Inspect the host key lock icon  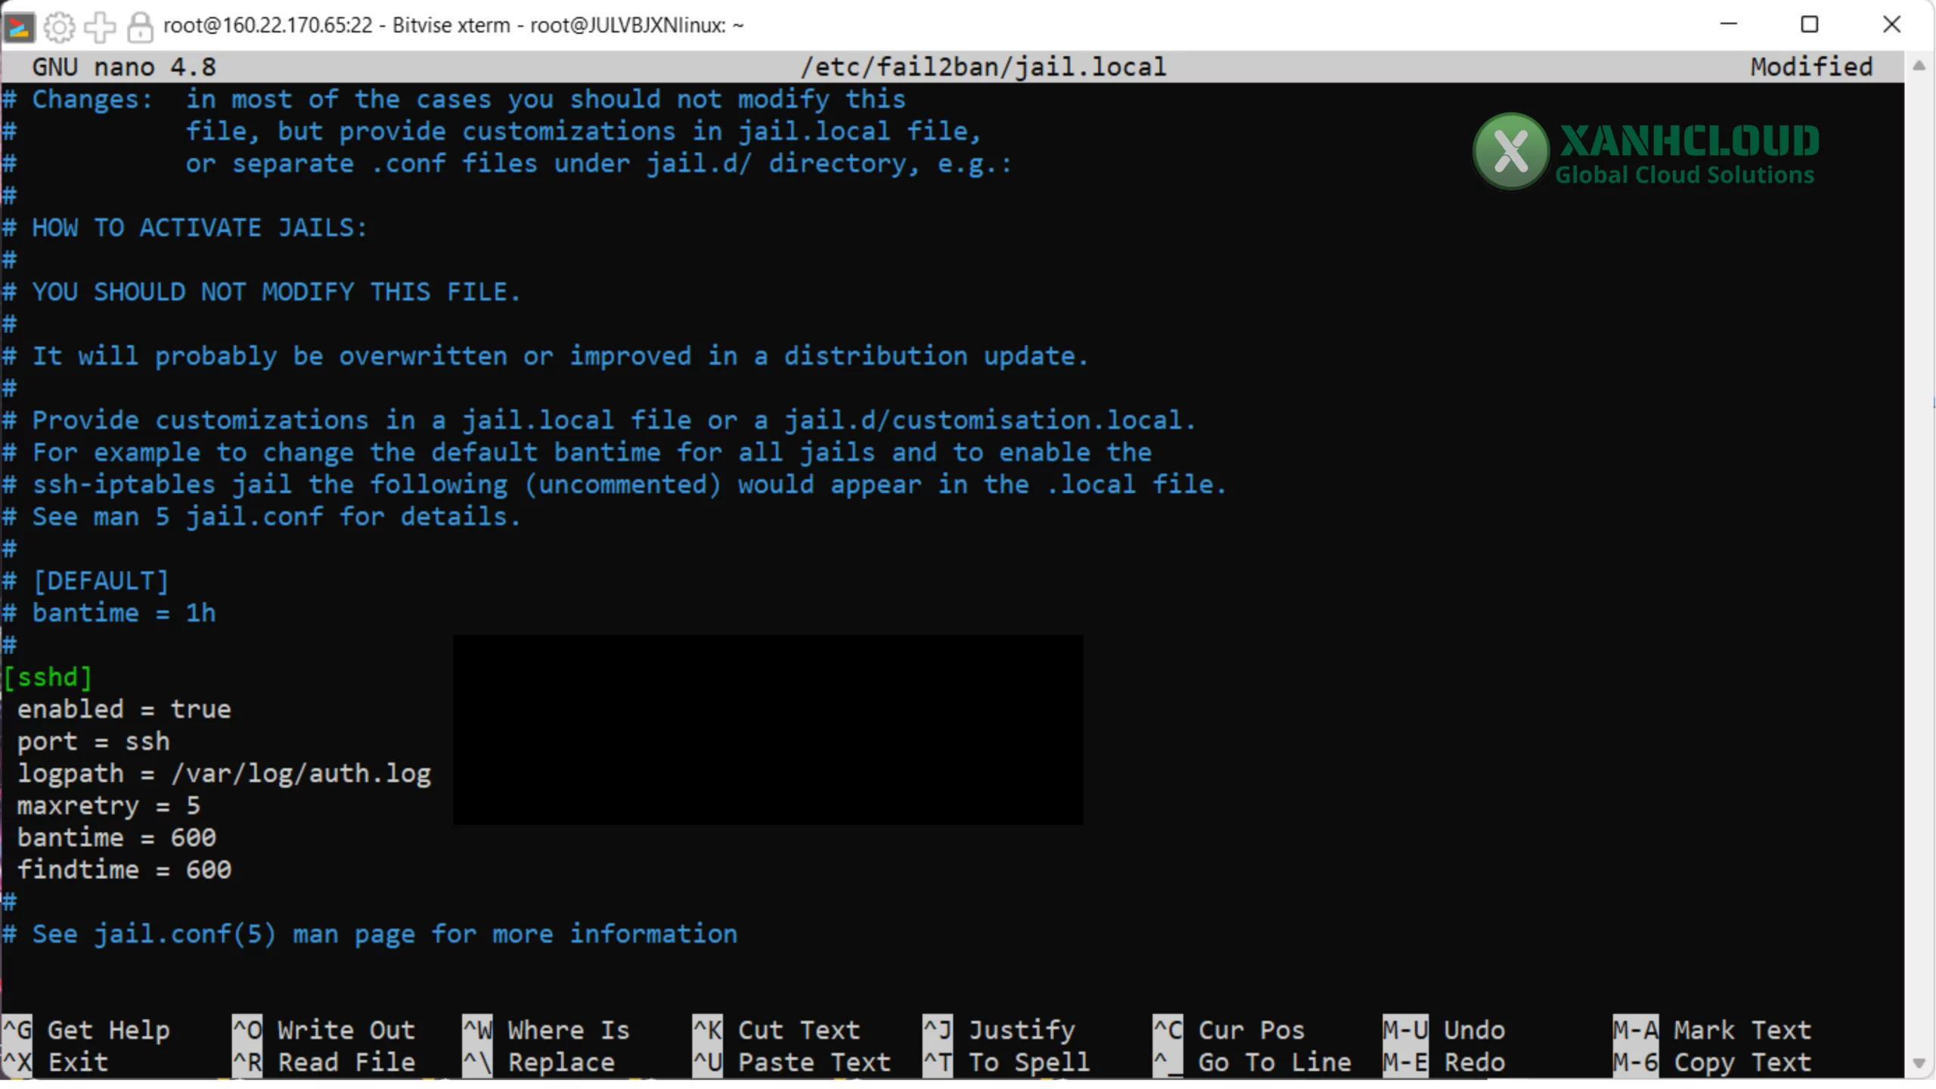point(140,26)
